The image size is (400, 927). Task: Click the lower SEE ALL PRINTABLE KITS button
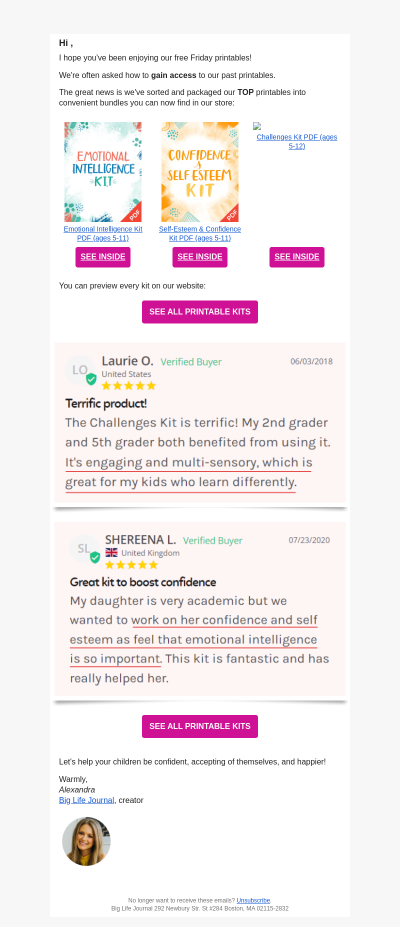[200, 726]
